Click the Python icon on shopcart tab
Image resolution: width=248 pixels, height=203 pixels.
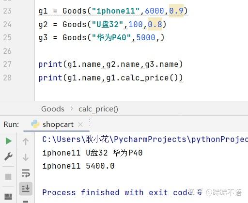pos(35,124)
